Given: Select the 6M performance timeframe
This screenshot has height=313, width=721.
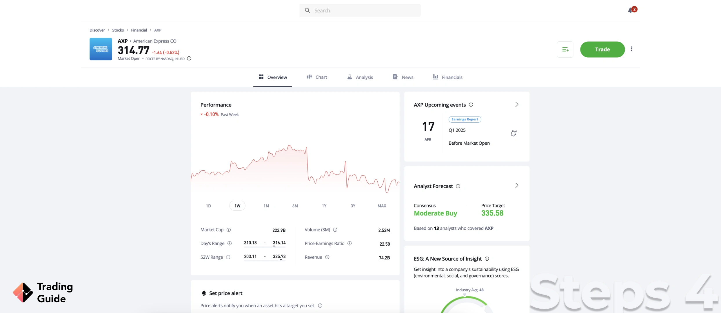Looking at the screenshot, I should click(295, 206).
